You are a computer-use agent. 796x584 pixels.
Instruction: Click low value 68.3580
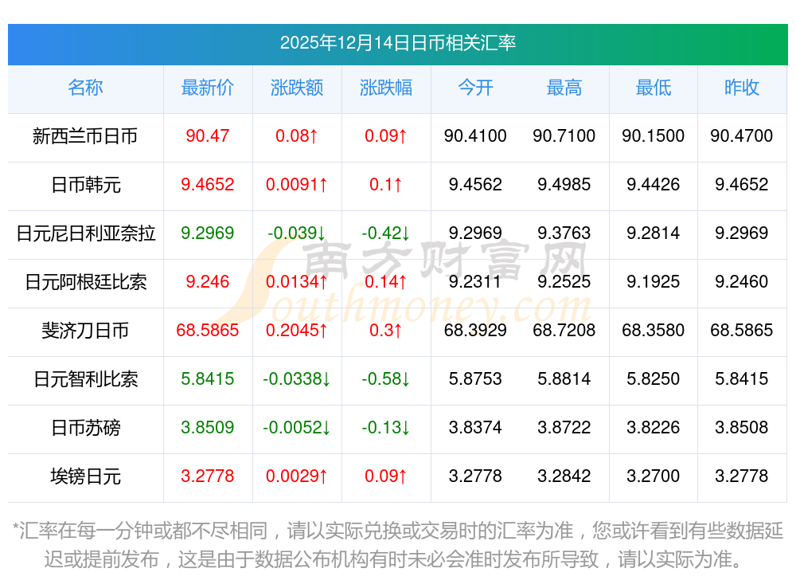(x=653, y=330)
